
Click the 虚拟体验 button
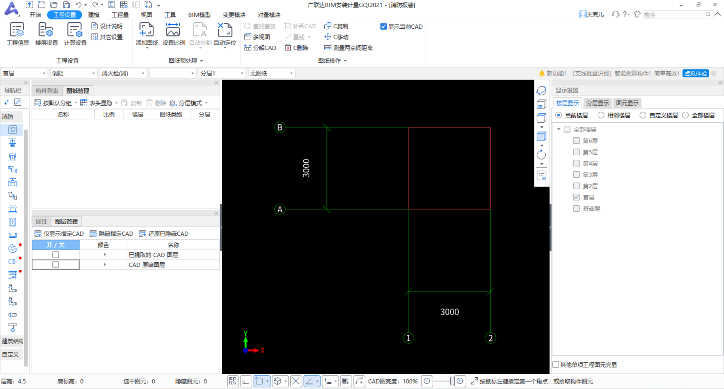click(696, 73)
